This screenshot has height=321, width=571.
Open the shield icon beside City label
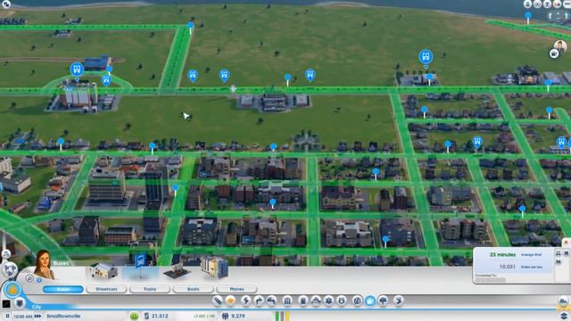(20, 303)
